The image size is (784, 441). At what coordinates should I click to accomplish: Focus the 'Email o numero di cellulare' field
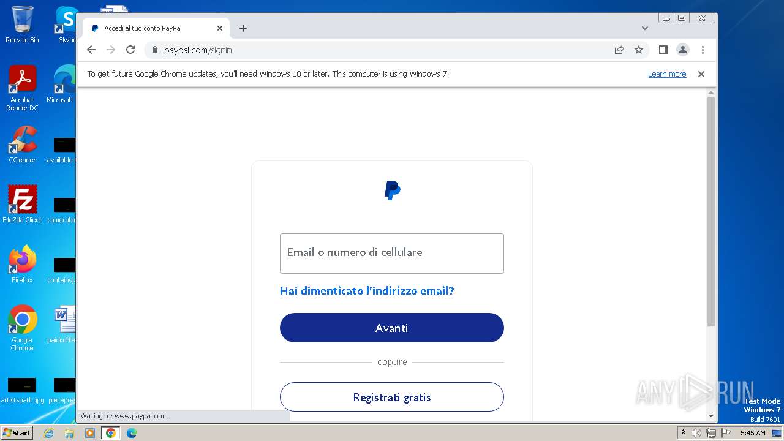click(392, 254)
